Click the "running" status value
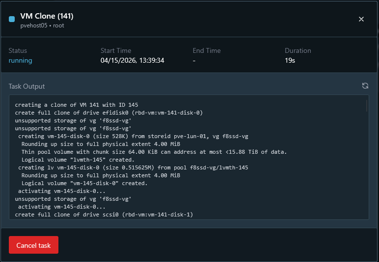Image resolution: width=379 pixels, height=262 pixels. point(20,61)
